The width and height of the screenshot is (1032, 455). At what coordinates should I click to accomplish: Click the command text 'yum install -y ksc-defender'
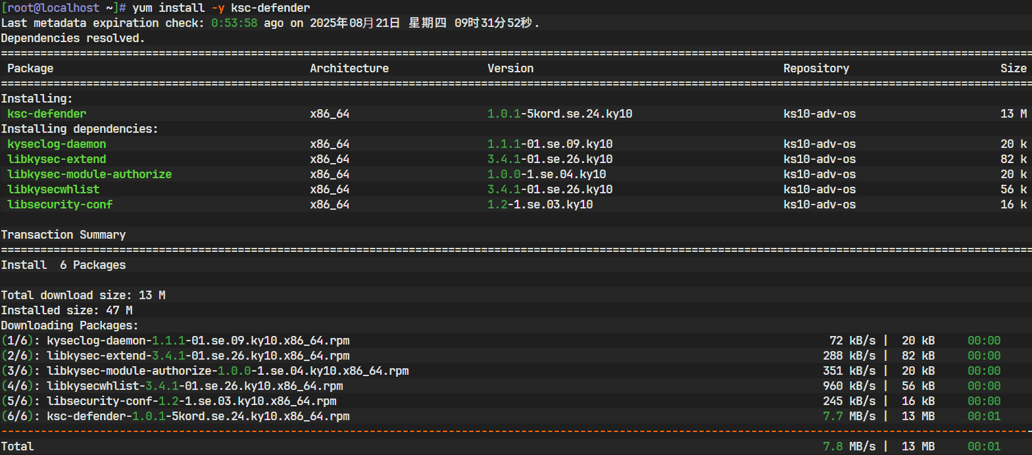[221, 8]
